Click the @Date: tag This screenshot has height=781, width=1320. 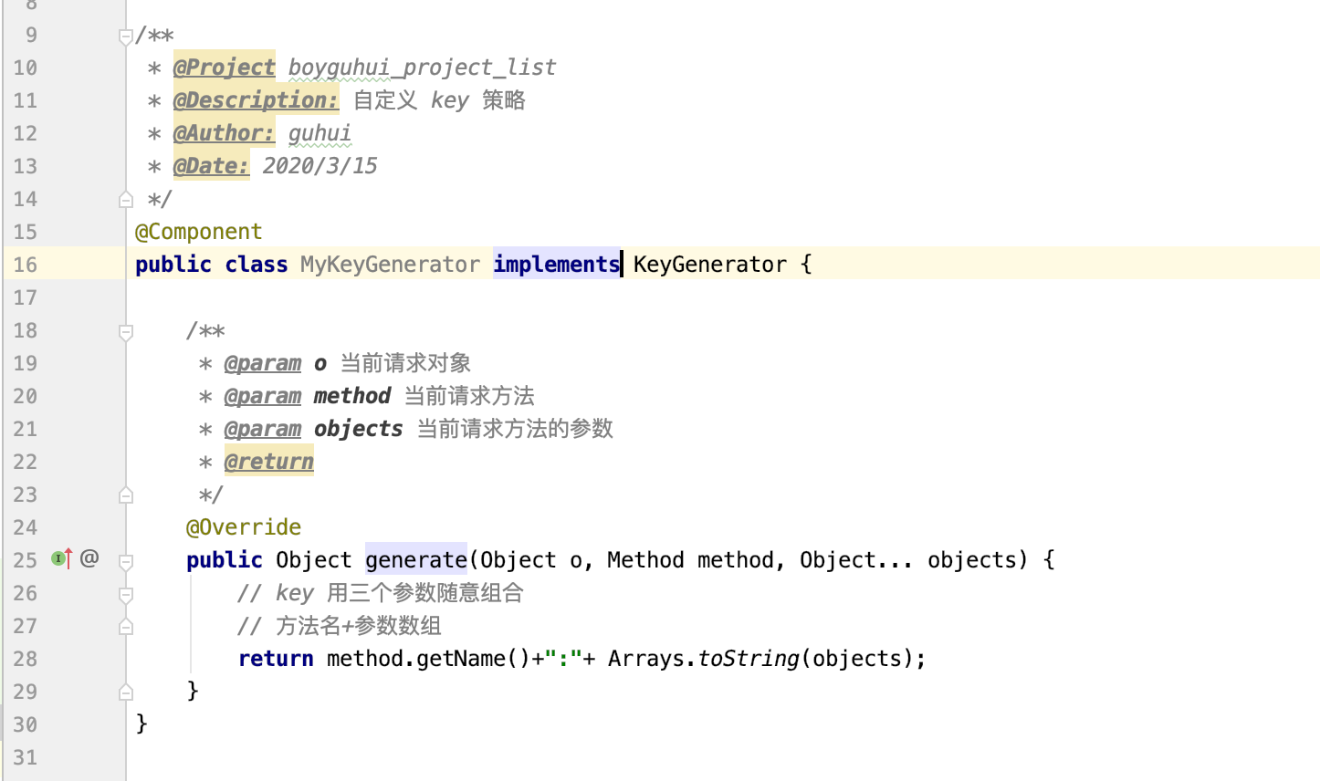pyautogui.click(x=212, y=166)
